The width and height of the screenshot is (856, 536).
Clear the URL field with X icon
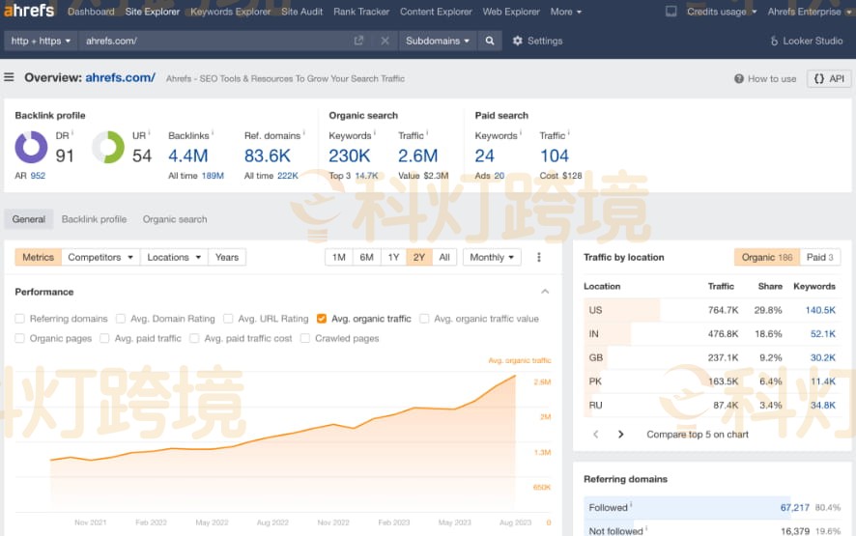click(x=385, y=42)
